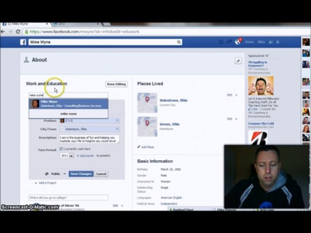Switch to the Mike Wyne browser tab
Viewport: 311px width, 233px height.
point(25,24)
